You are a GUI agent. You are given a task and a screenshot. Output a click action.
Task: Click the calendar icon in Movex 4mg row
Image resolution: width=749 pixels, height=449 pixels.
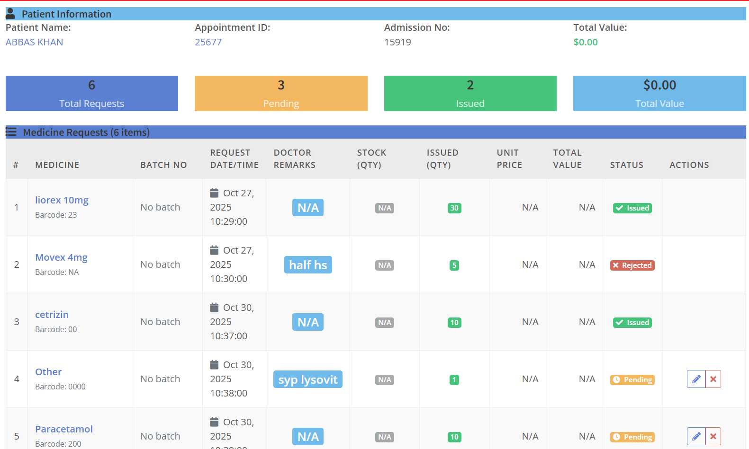[214, 250]
